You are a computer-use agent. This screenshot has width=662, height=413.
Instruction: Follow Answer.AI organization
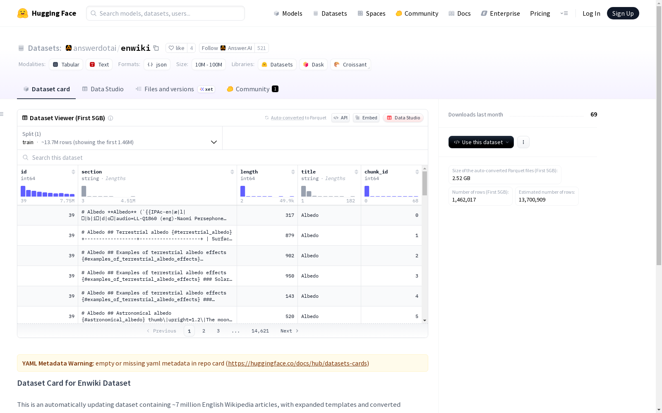tap(227, 48)
